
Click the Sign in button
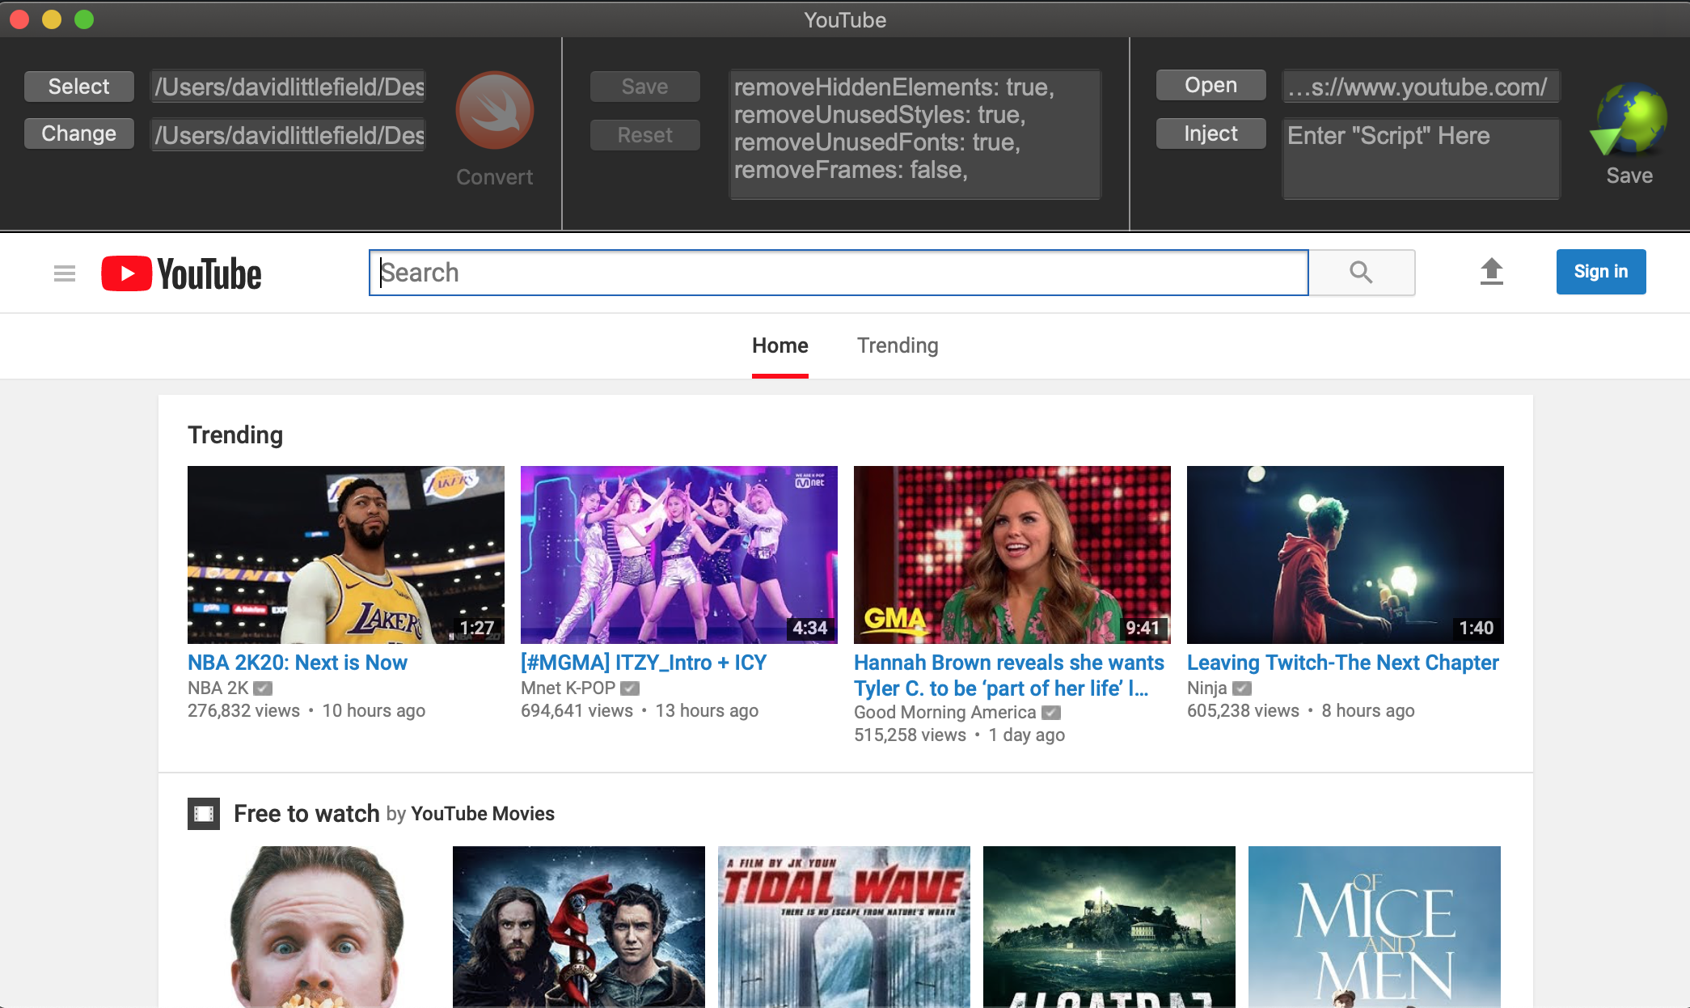coord(1601,272)
